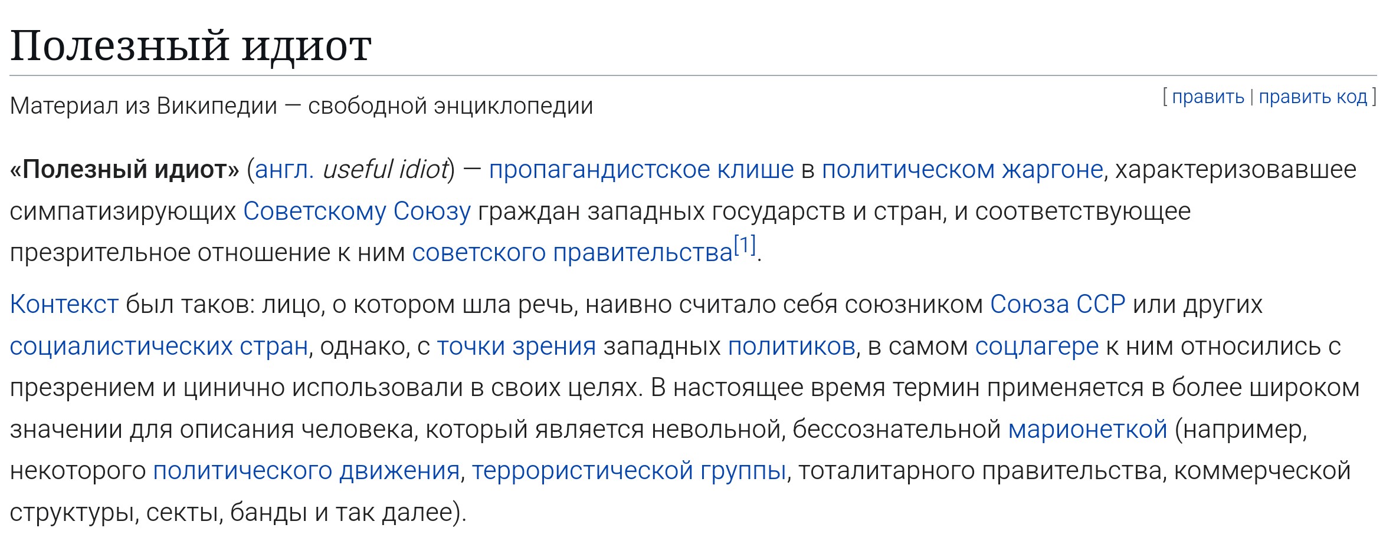
Task: Go to «точки зрения» link
Action: click(x=516, y=347)
